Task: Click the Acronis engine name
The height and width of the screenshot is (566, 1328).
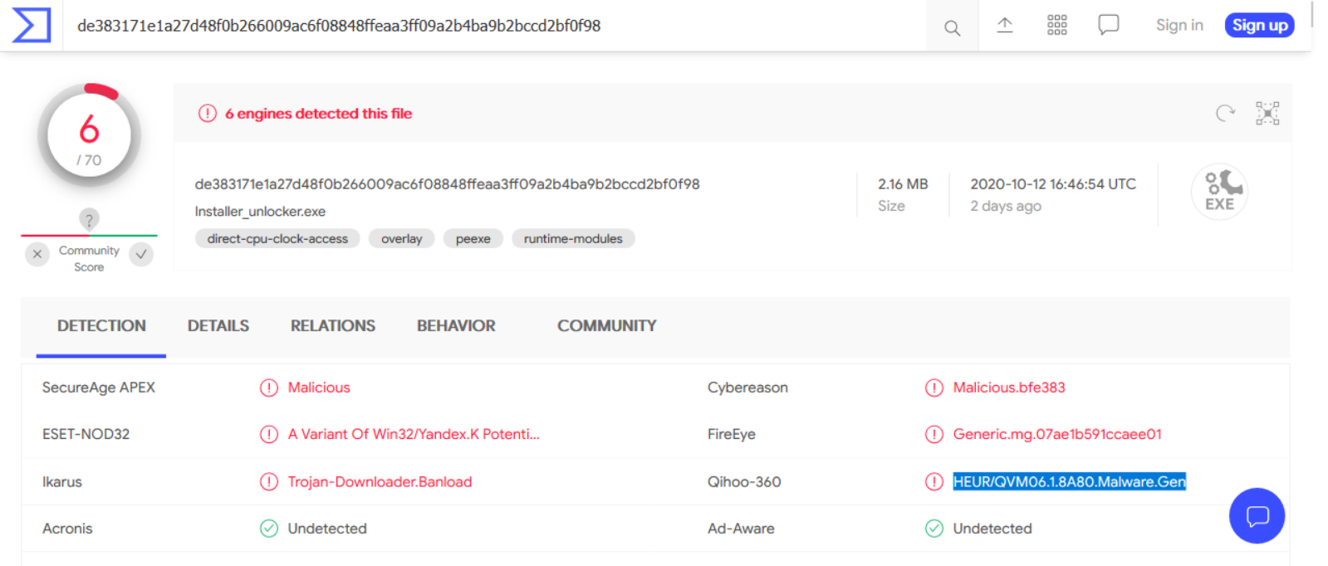Action: (x=67, y=529)
